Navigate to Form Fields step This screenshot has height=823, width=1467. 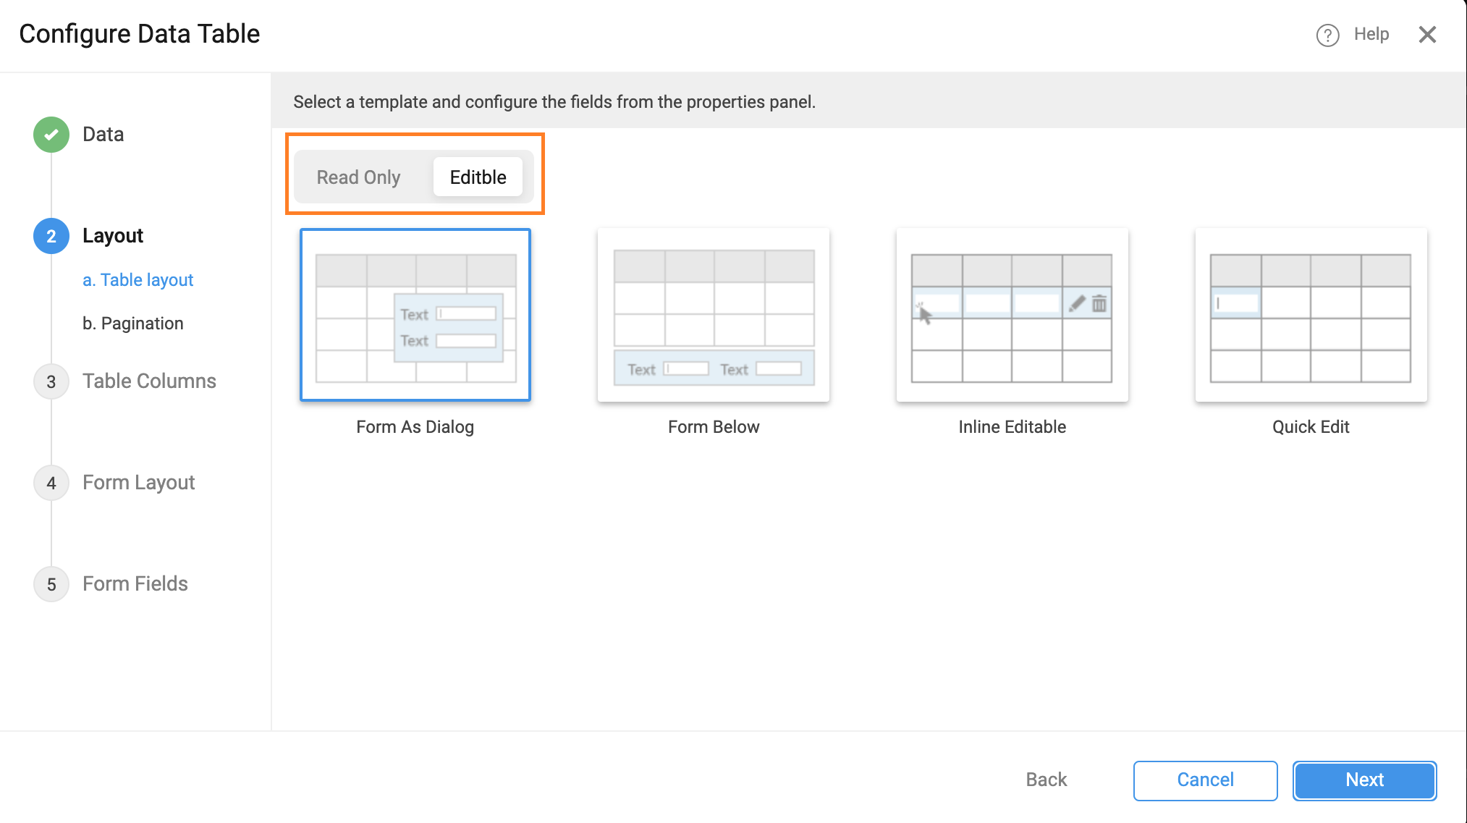click(x=134, y=583)
